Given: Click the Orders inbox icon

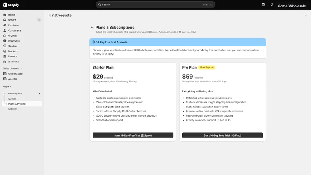Looking at the screenshot, I should point(5,20).
